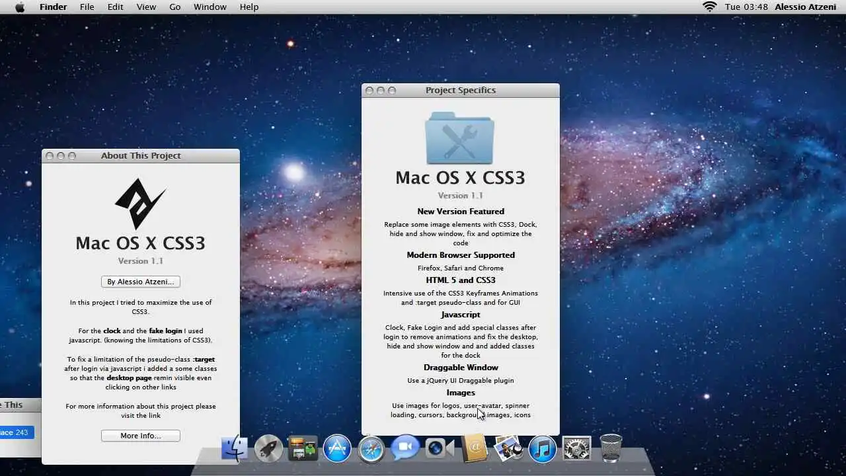This screenshot has width=846, height=476.
Task: Click the Alessio Atzeni user name in menu bar
Action: 806,7
